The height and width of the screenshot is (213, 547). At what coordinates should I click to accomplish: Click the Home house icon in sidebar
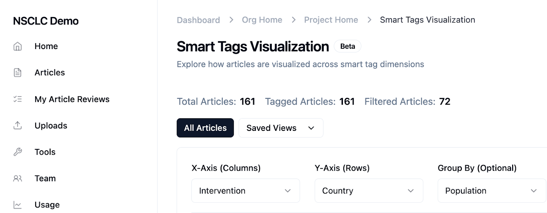(17, 46)
